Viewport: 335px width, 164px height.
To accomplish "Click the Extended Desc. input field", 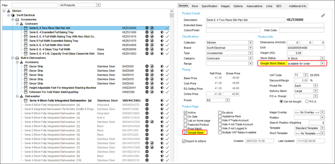I will [265, 25].
